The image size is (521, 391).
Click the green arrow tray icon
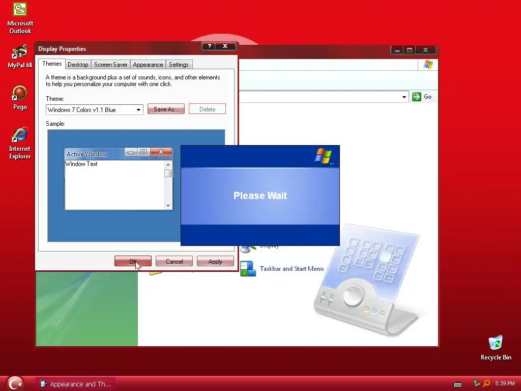point(476,384)
